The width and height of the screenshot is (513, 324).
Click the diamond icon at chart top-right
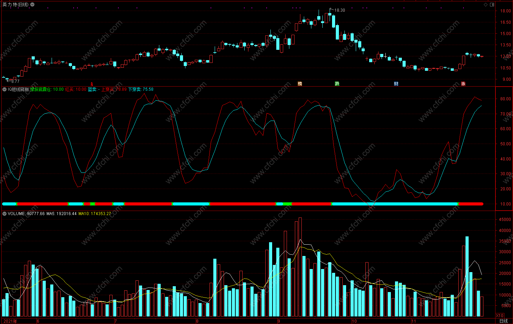[x=486, y=4]
